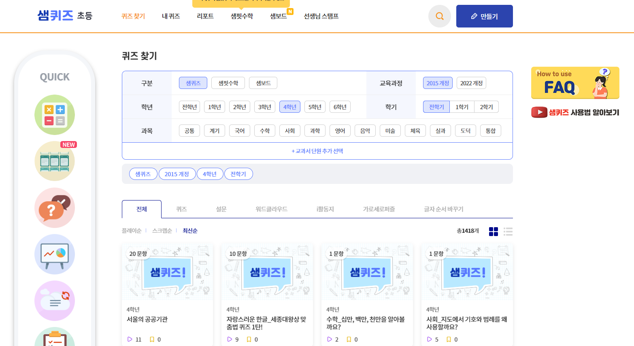
Task: Open the NEW board quick menu icon
Action: click(55, 161)
